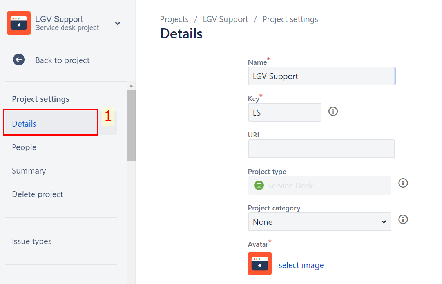
Task: Open Issue types settings
Action: 32,241
